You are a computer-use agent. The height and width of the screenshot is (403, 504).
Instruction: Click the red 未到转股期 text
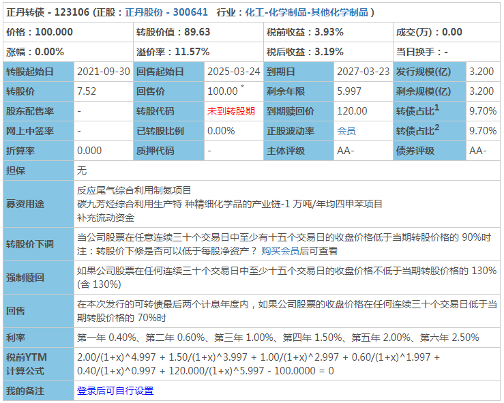pyautogui.click(x=231, y=111)
